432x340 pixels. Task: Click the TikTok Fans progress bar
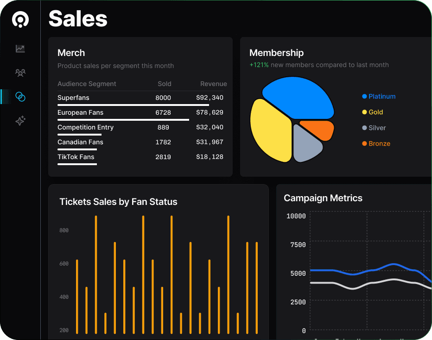click(77, 164)
